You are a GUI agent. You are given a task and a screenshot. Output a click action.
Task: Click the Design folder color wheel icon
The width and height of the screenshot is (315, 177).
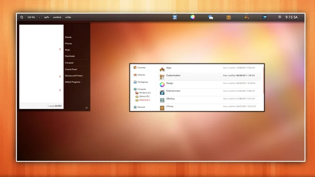point(162,84)
